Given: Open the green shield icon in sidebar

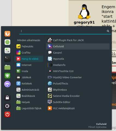Looking at the screenshot, I should [7, 76].
